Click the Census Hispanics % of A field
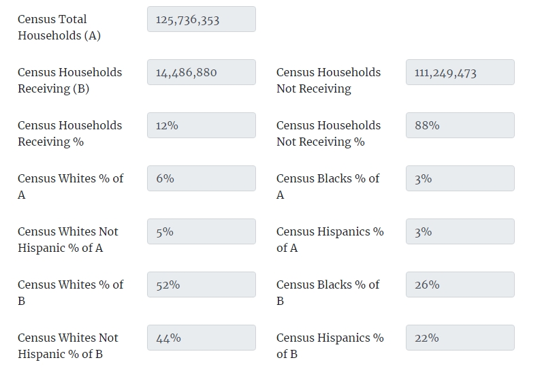The height and width of the screenshot is (373, 542). [x=460, y=231]
